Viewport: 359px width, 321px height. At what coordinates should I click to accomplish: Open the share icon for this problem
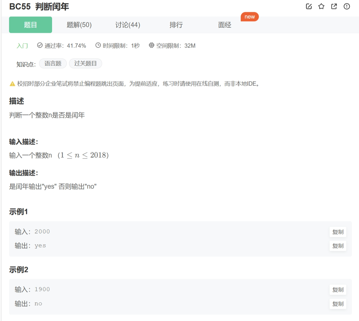coord(334,6)
